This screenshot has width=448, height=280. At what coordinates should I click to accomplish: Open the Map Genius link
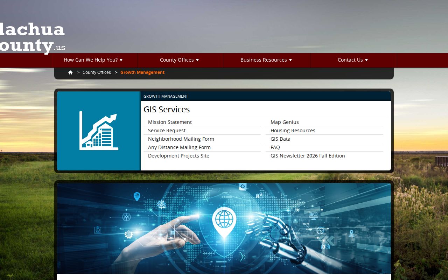click(x=285, y=122)
